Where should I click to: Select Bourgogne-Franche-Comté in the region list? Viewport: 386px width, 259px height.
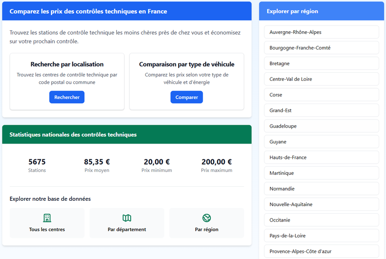tap(321, 48)
